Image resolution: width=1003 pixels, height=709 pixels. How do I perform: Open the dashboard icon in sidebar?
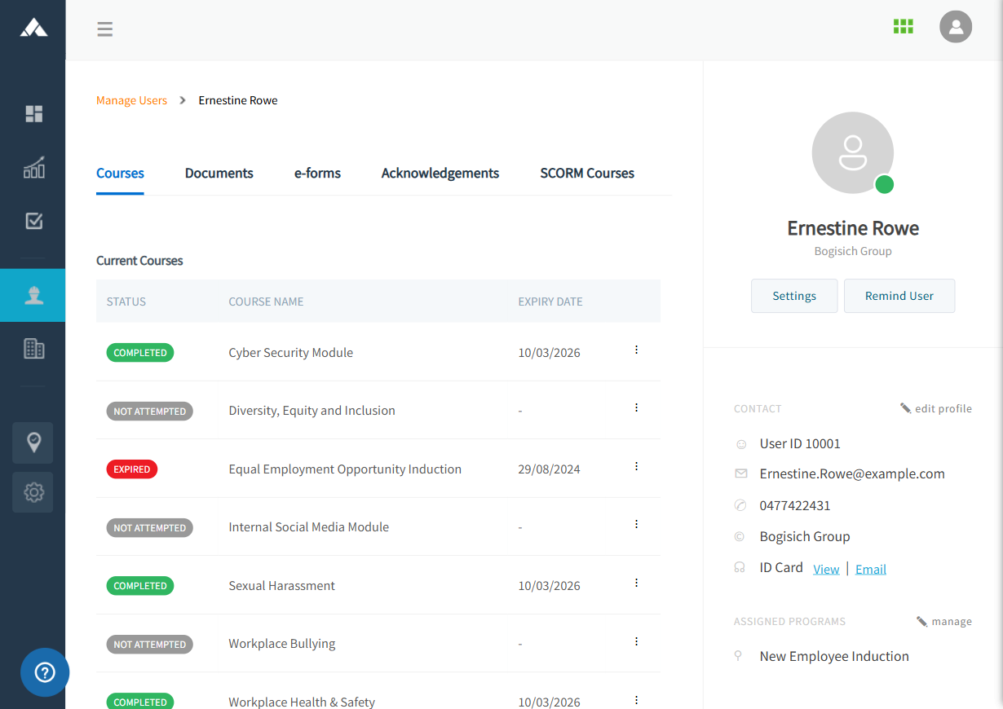point(33,114)
